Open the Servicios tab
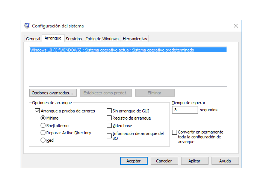Image resolution: width=263 pixels, height=188 pixels. pos(74,39)
